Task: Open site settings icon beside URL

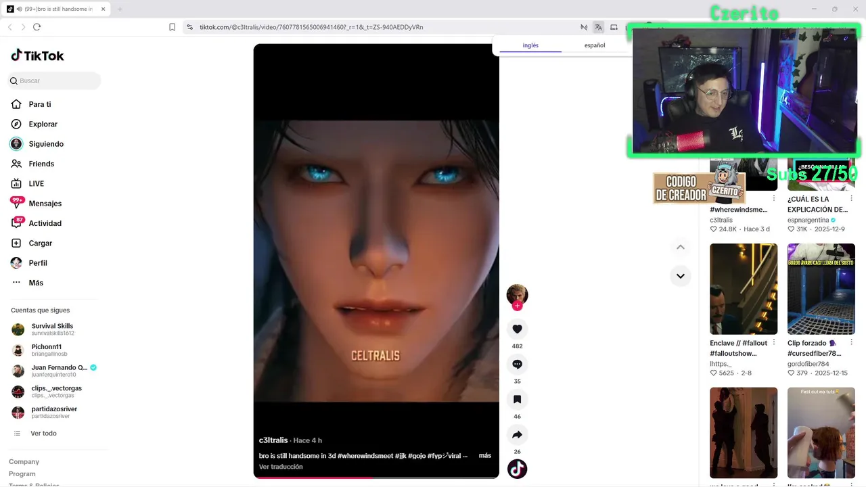Action: 189,27
